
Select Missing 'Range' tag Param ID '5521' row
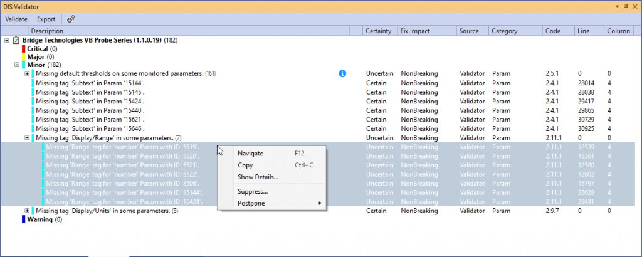pos(318,165)
